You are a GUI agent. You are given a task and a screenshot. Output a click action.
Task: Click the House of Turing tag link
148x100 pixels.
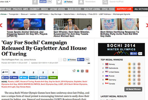[27, 81]
